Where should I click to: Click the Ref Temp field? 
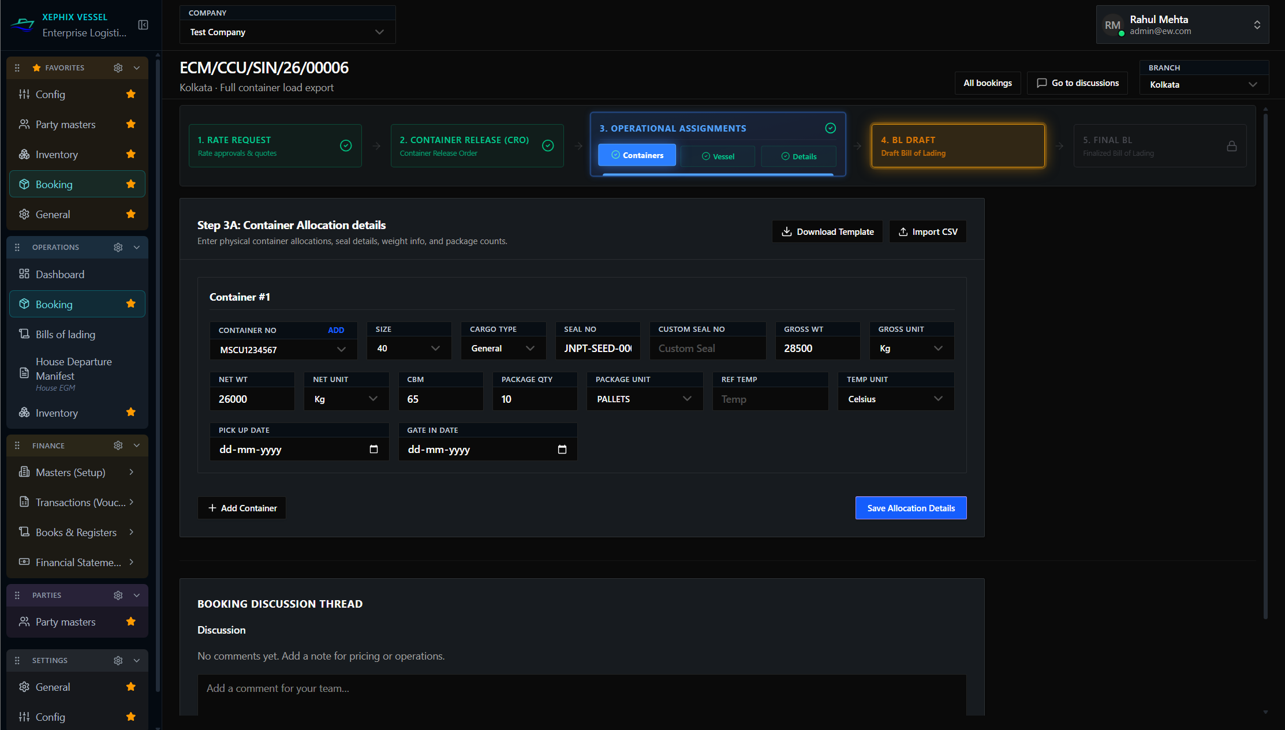tap(770, 399)
